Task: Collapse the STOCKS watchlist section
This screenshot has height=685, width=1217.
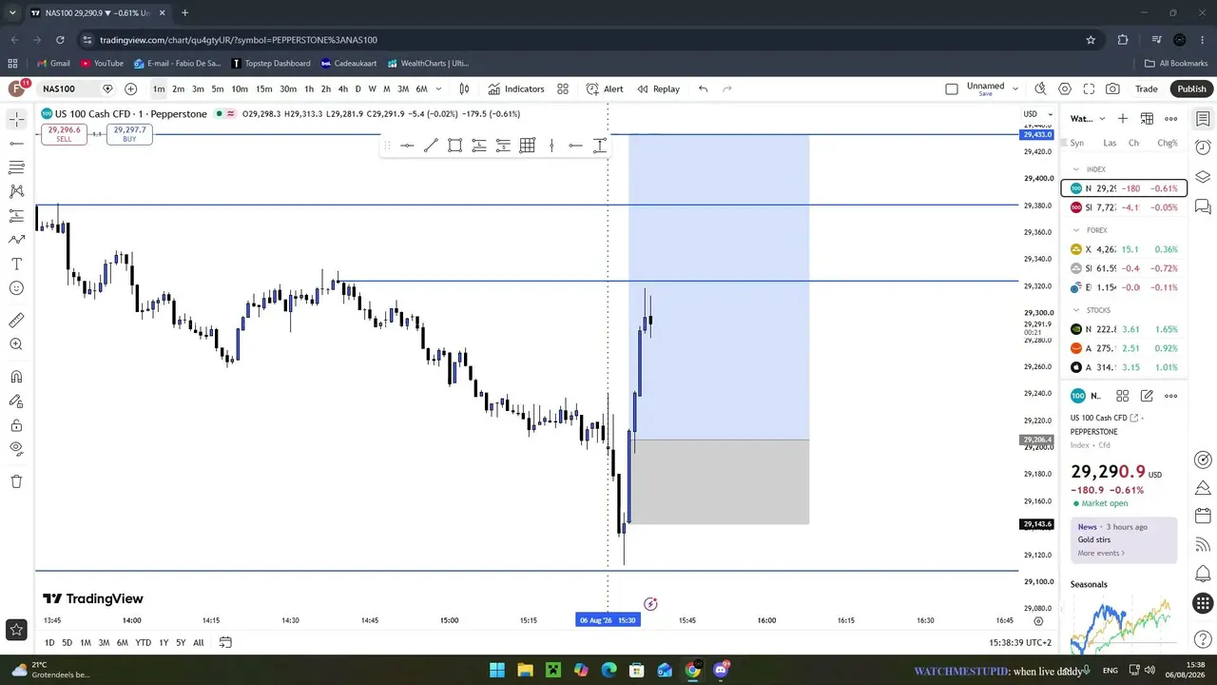Action: (x=1076, y=310)
